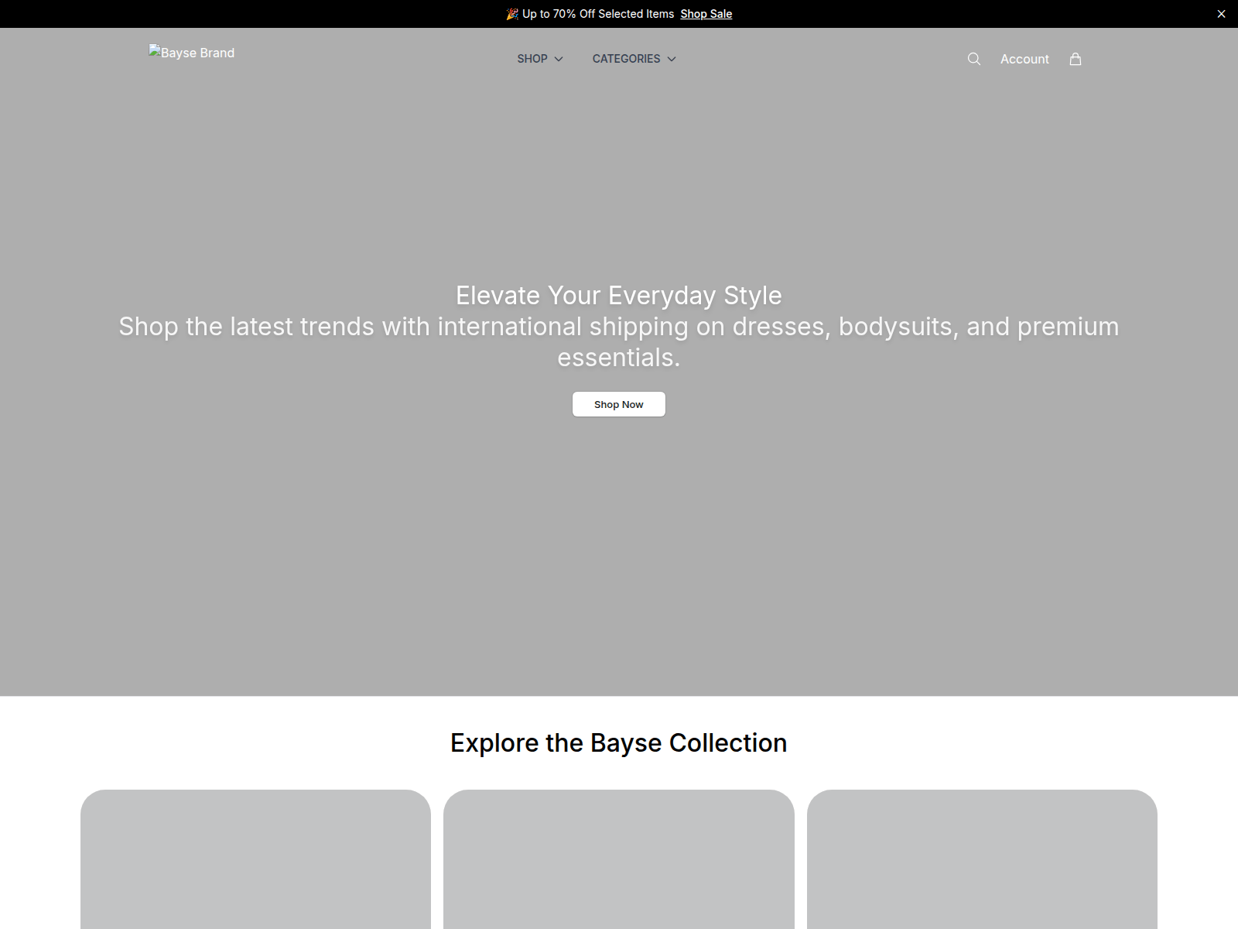This screenshot has height=929, width=1238.
Task: Click the Bayse Brand logo
Action: point(192,53)
